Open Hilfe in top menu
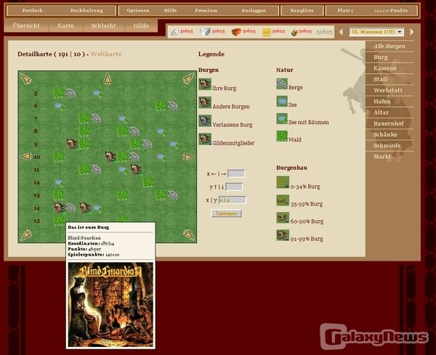The image size is (436, 355). tap(170, 11)
